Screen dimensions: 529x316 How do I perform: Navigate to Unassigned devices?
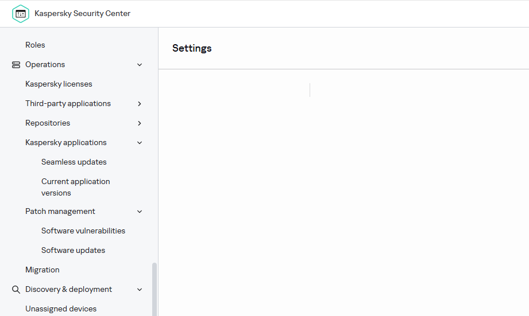(61, 309)
